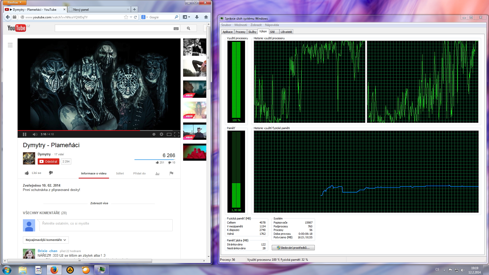This screenshot has width=489, height=275.
Task: Show hidden tray icons arrow
Action: [444, 270]
